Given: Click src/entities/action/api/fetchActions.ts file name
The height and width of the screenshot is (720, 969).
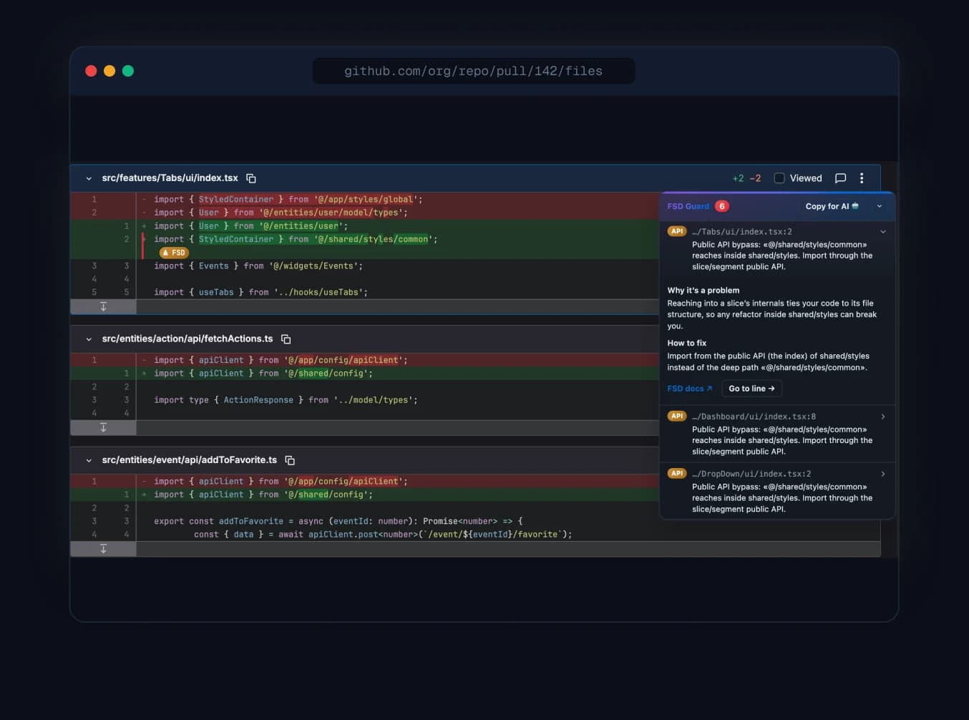Looking at the screenshot, I should pos(188,339).
